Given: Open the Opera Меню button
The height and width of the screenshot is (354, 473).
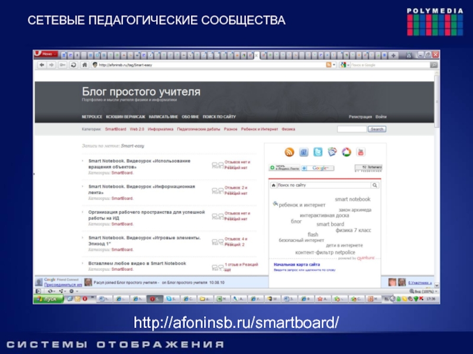Looking at the screenshot, I should (46, 54).
